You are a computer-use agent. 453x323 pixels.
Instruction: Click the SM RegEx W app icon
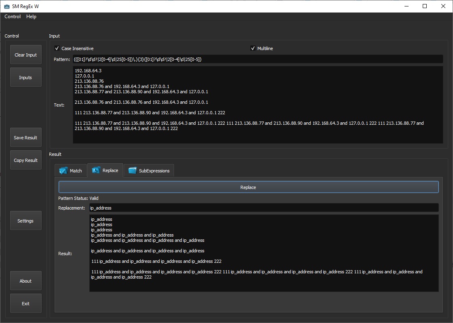click(7, 6)
